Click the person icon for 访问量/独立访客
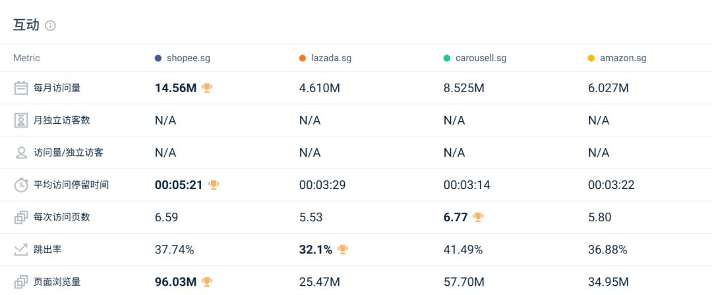 point(21,153)
